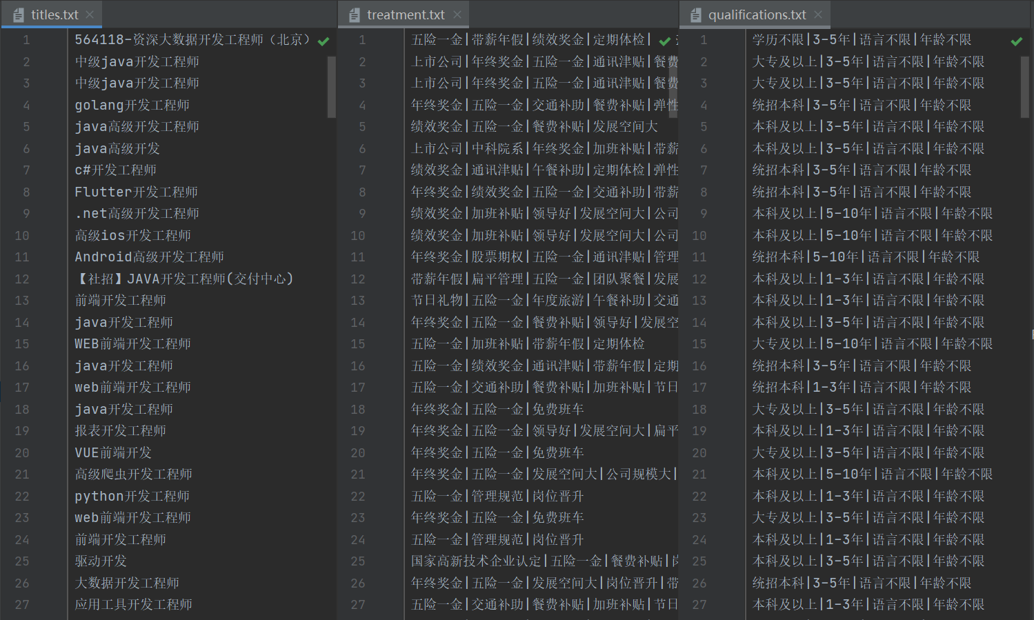Click the '大数据开发工程师' line 26
1034x620 pixels.
127,583
